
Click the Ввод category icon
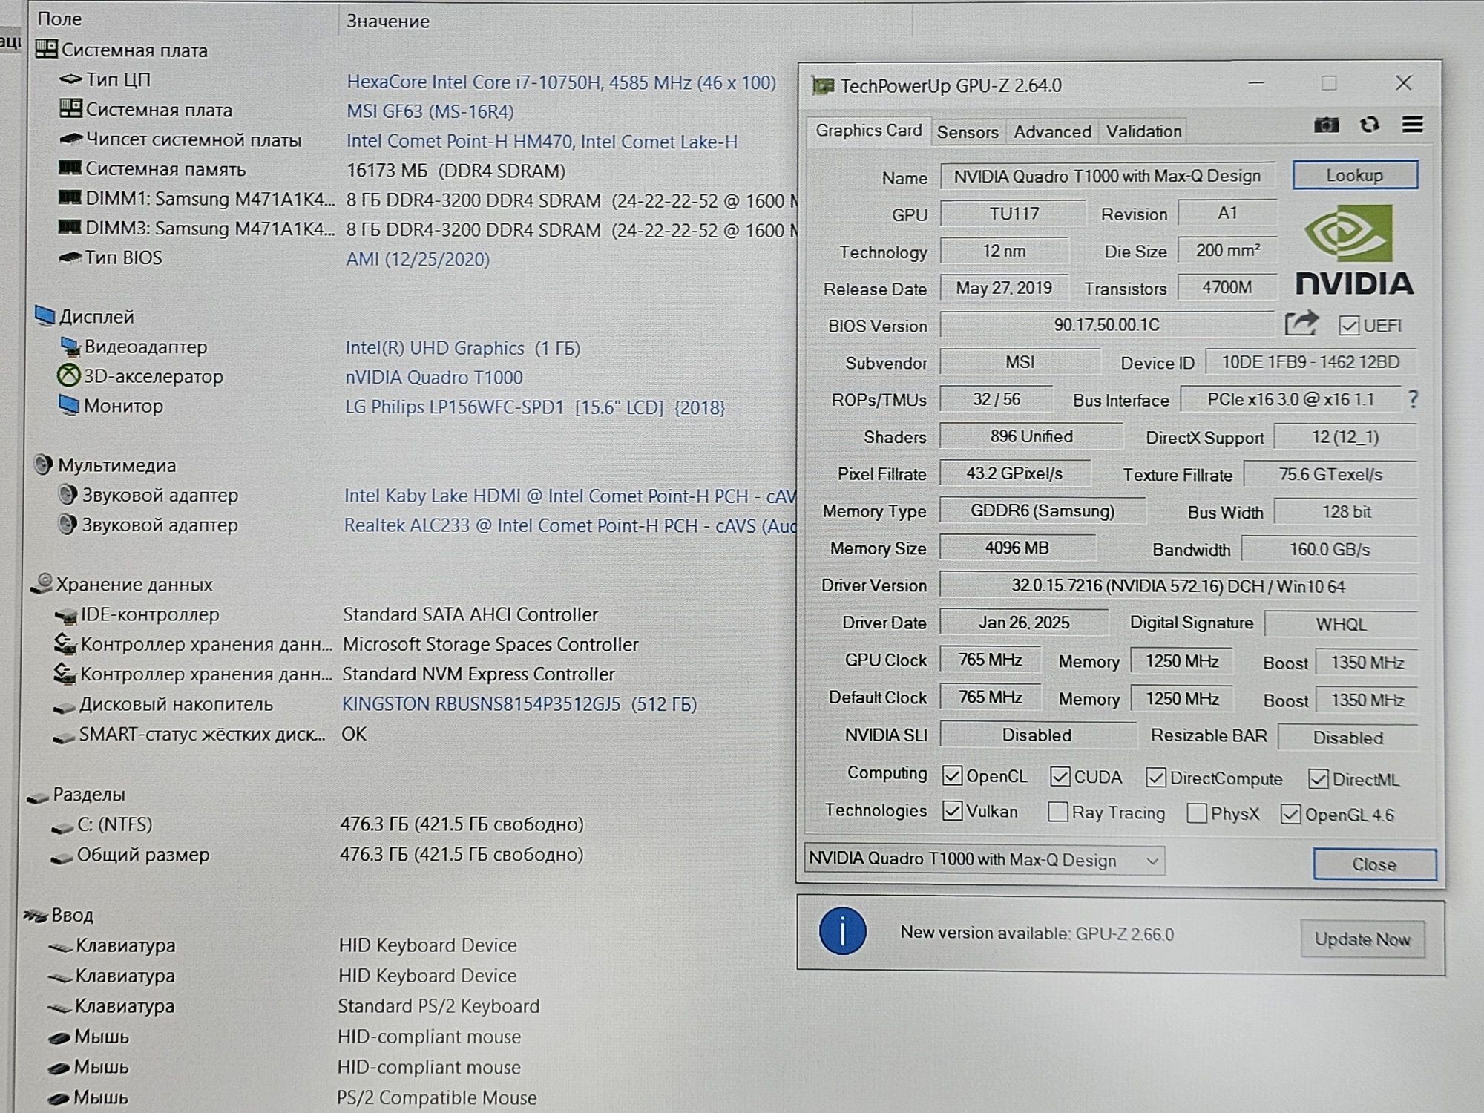pyautogui.click(x=35, y=916)
